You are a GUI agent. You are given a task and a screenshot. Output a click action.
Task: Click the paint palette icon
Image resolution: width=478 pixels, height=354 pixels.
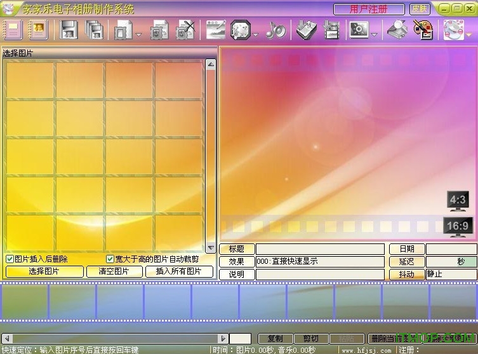click(423, 30)
